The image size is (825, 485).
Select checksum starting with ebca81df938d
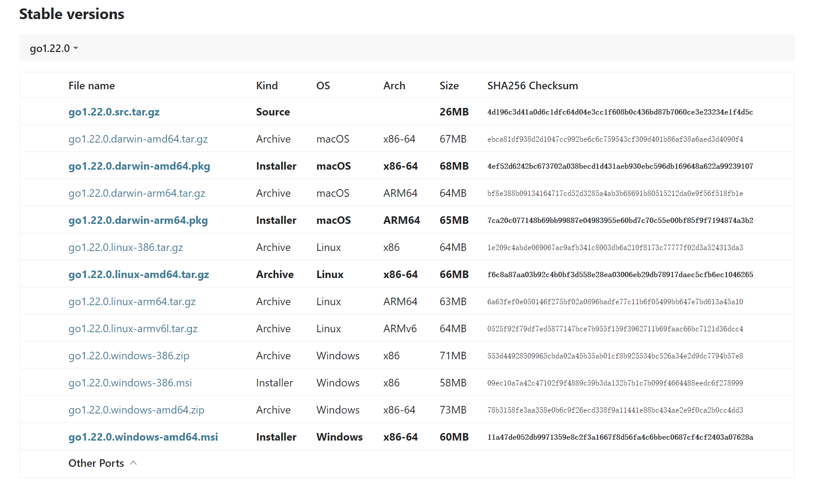(x=615, y=139)
